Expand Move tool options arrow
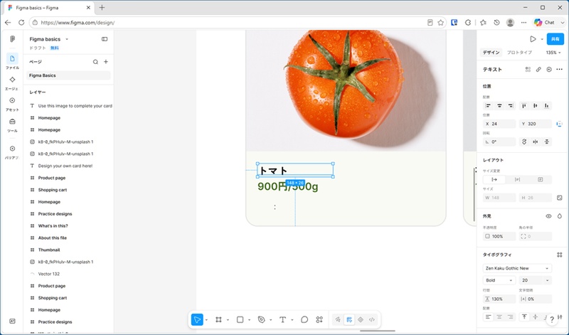This screenshot has width=569, height=335. 206,320
